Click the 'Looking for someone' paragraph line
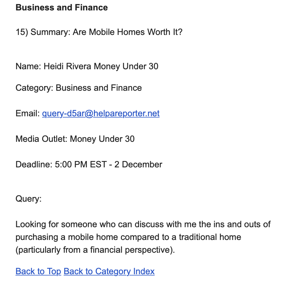This screenshot has height=285, width=295. pos(143,225)
